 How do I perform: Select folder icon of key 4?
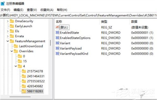click(x=20, y=66)
